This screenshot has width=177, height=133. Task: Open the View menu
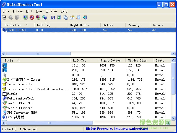pos(39,11)
